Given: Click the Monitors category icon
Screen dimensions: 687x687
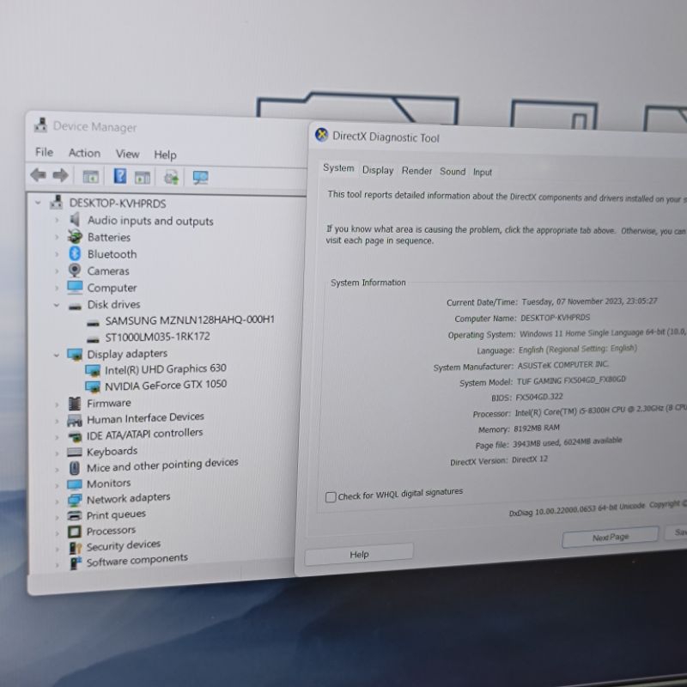Looking at the screenshot, I should (x=75, y=484).
